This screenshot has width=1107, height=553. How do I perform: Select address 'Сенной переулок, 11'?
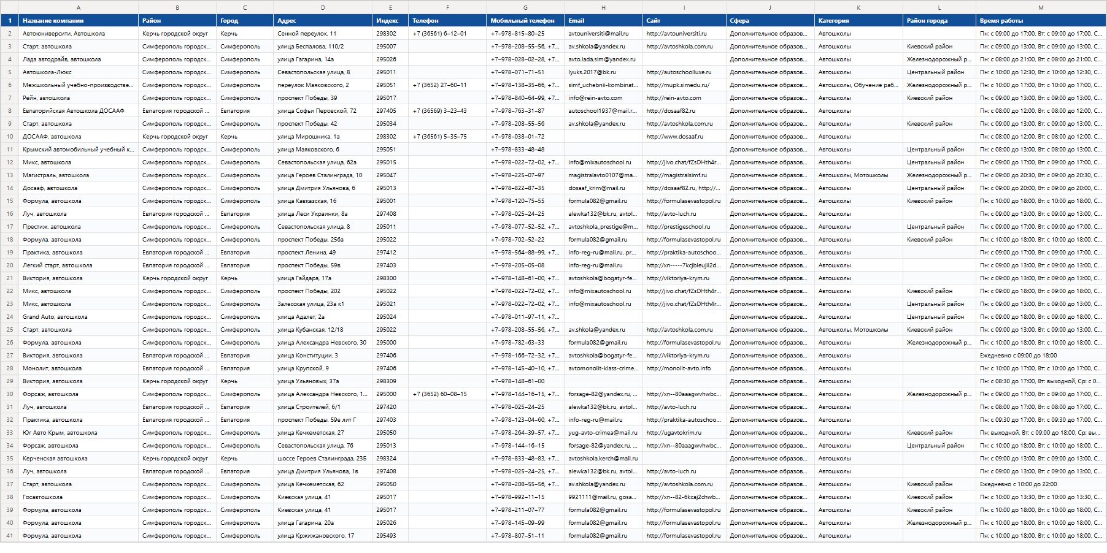pos(323,34)
